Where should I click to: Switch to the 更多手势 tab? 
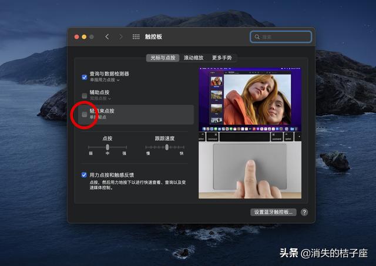click(222, 58)
